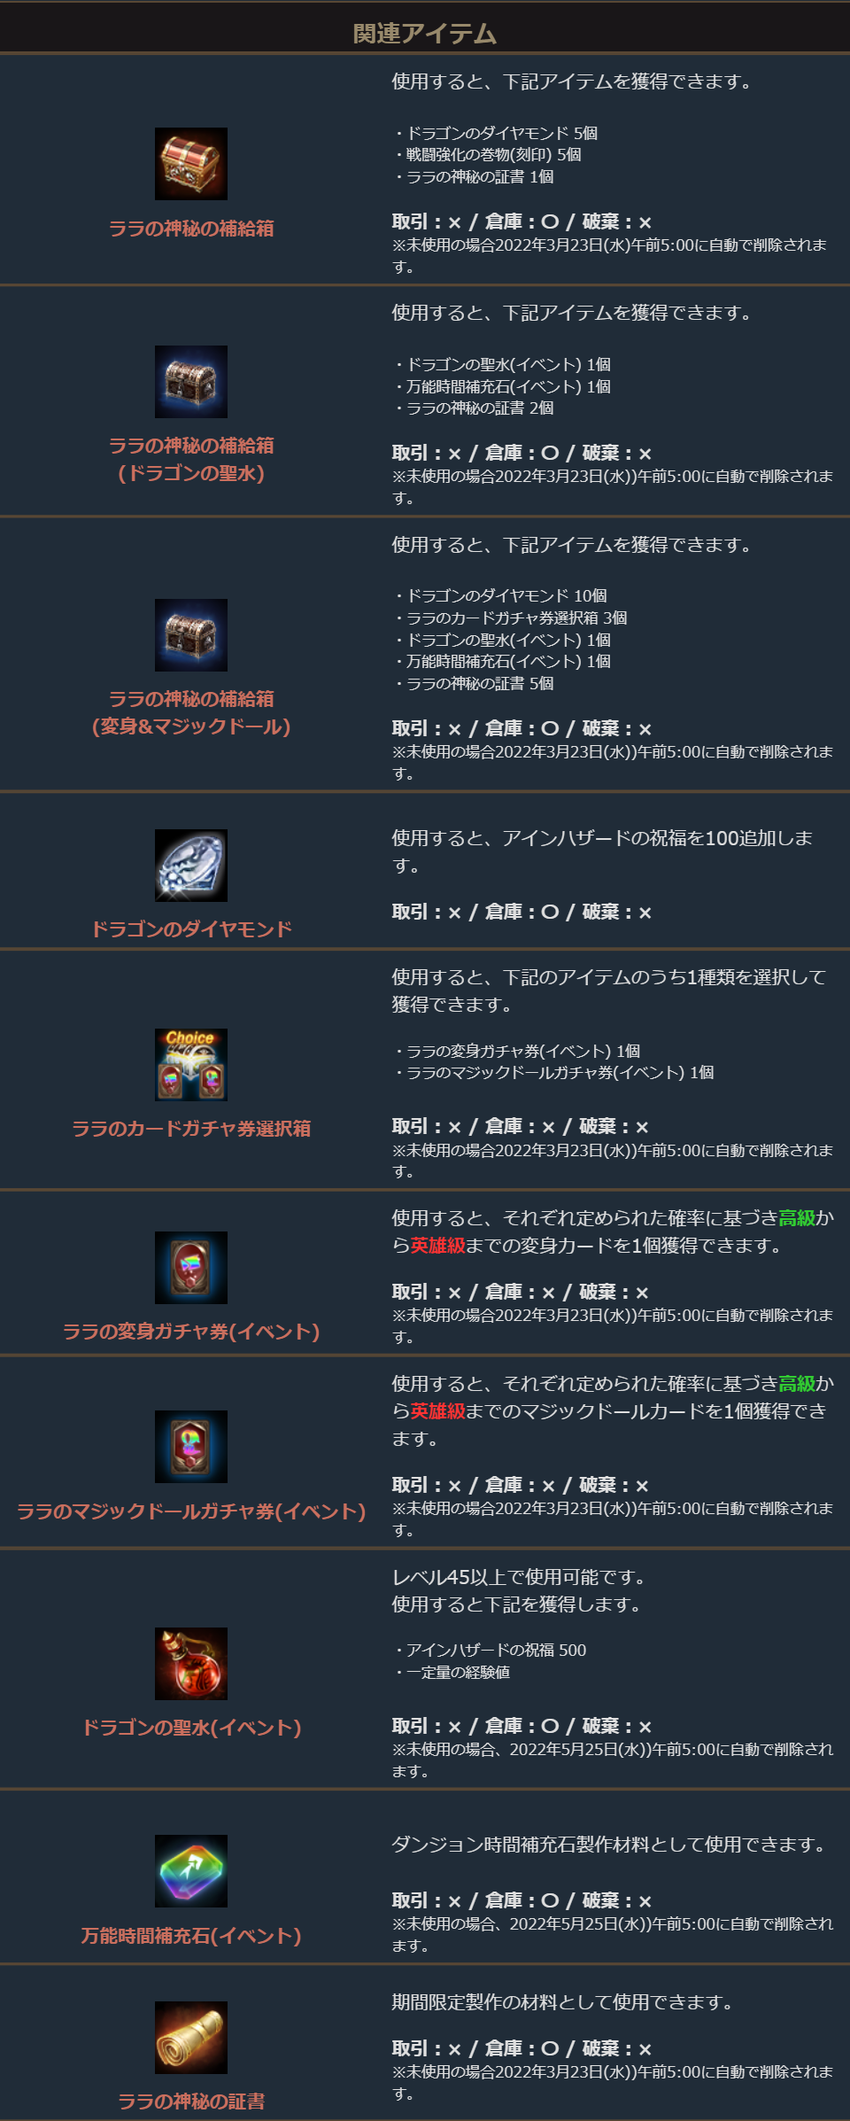850x2121 pixels.
Task: Click the ドラゴンの聖水(イベント) item name
Action: point(191,1728)
